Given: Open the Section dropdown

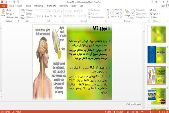Looking at the screenshot, I should (x=30, y=17).
